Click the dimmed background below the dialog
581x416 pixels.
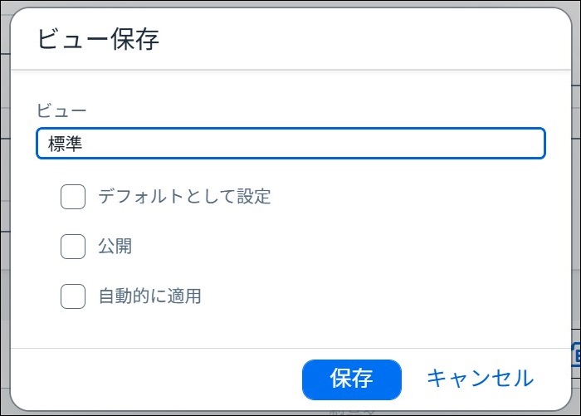point(290,414)
